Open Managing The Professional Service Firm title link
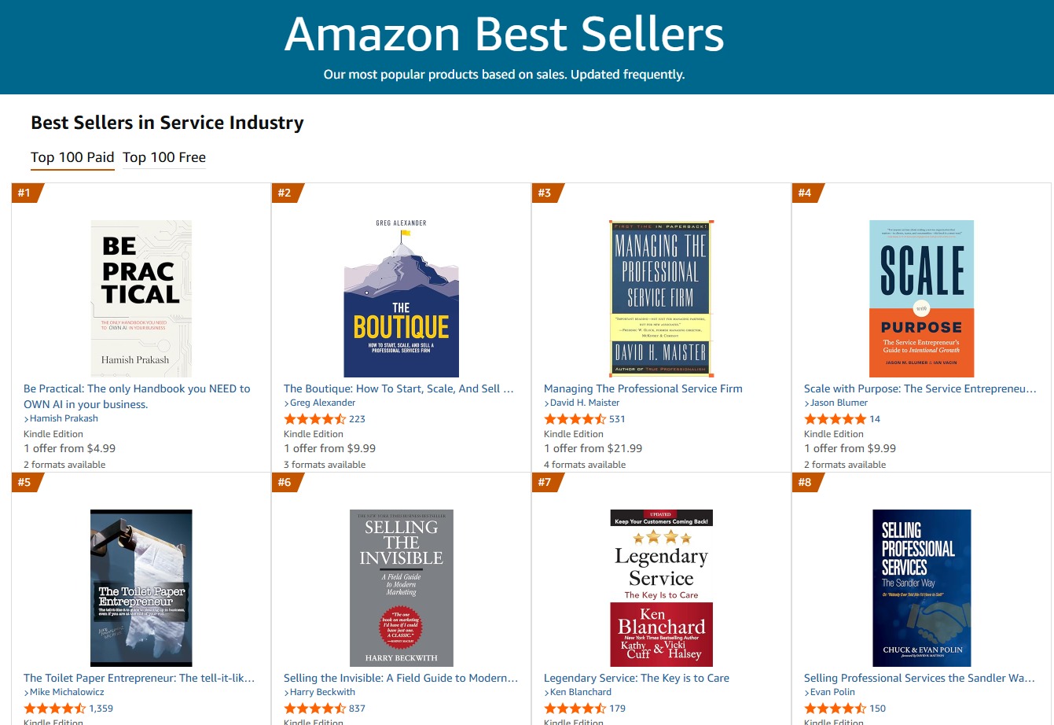Image resolution: width=1054 pixels, height=725 pixels. click(643, 388)
